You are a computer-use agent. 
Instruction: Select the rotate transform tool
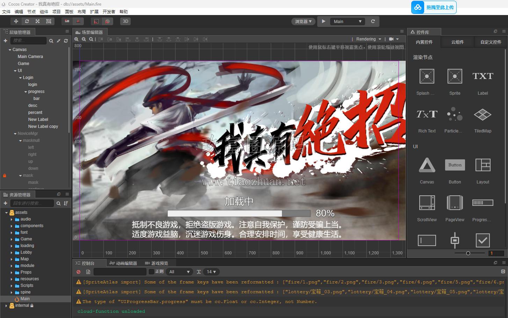coord(27,21)
